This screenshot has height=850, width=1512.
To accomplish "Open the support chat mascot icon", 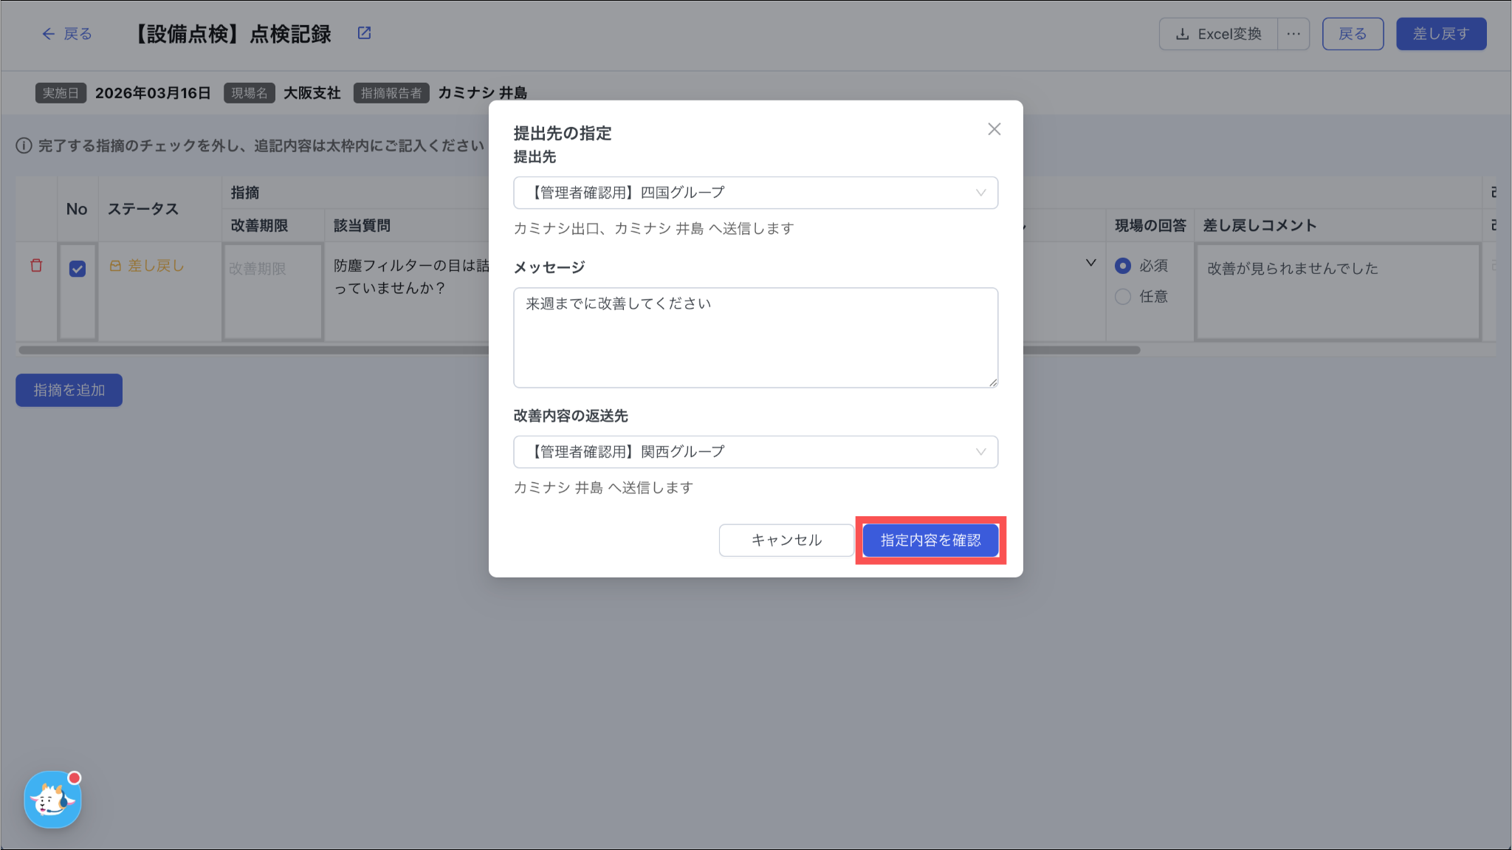I will [52, 800].
